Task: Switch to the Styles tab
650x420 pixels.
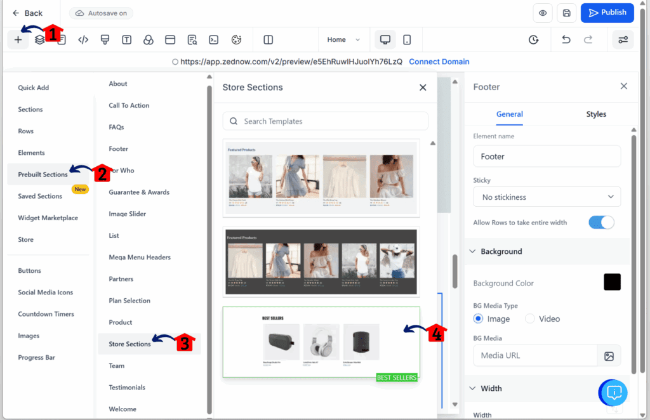Action: 596,114
